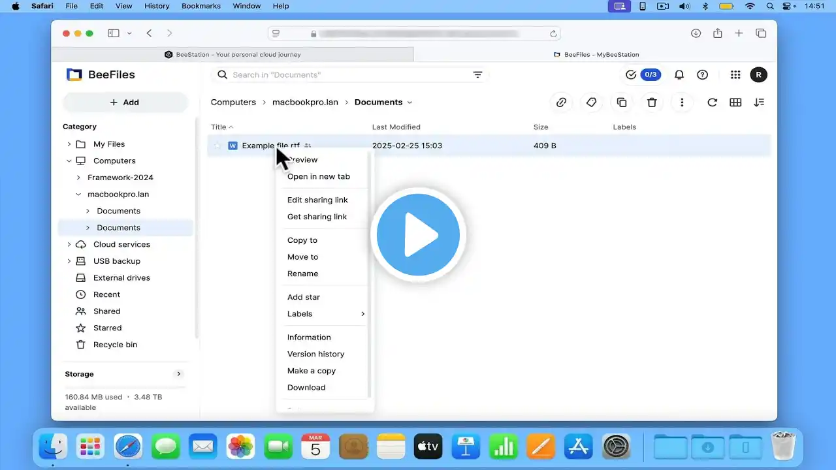The width and height of the screenshot is (836, 470).
Task: Switch to BeeFiles - MyBeeStation tab
Action: click(596, 55)
